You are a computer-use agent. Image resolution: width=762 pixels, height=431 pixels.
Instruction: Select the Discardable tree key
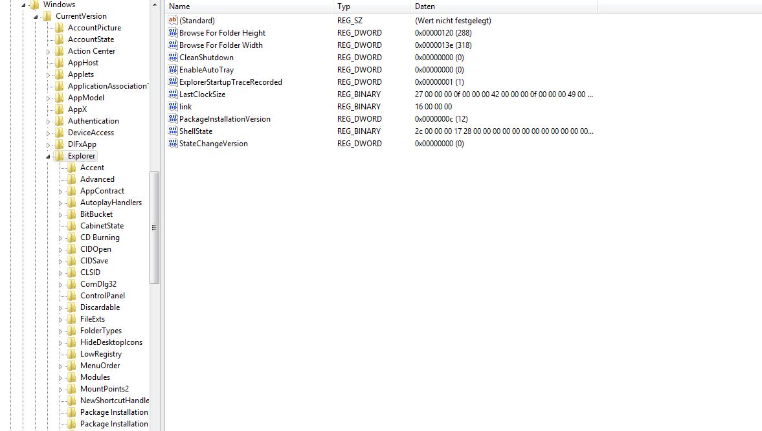point(100,307)
